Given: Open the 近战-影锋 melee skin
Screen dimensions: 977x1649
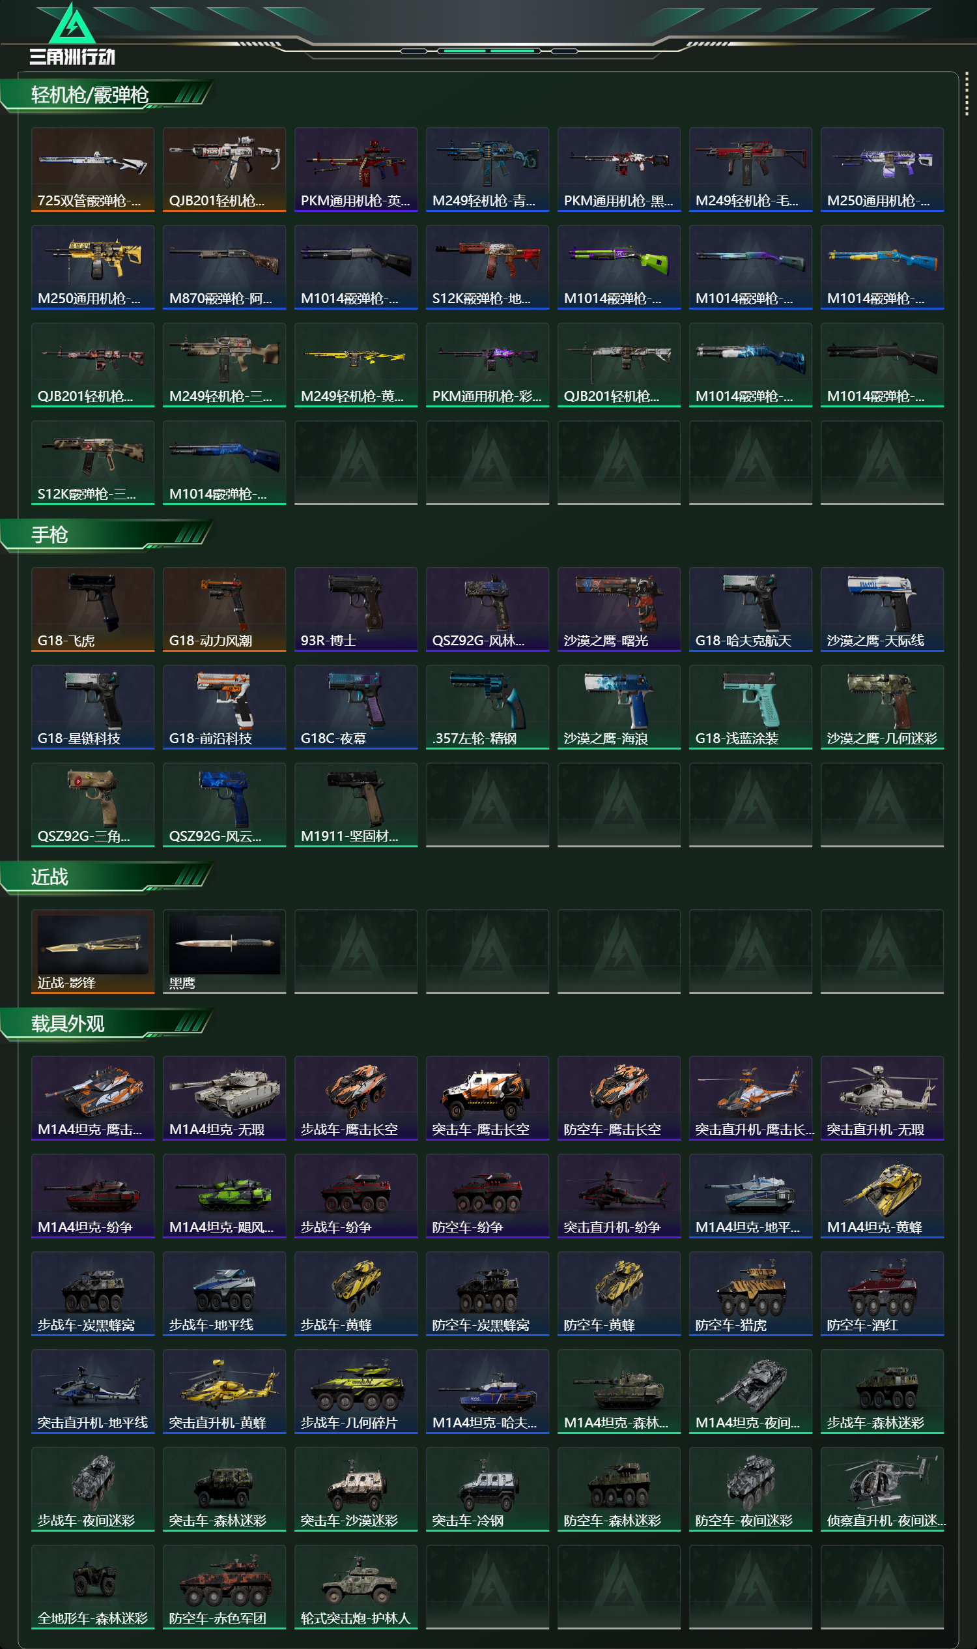Looking at the screenshot, I should (93, 952).
